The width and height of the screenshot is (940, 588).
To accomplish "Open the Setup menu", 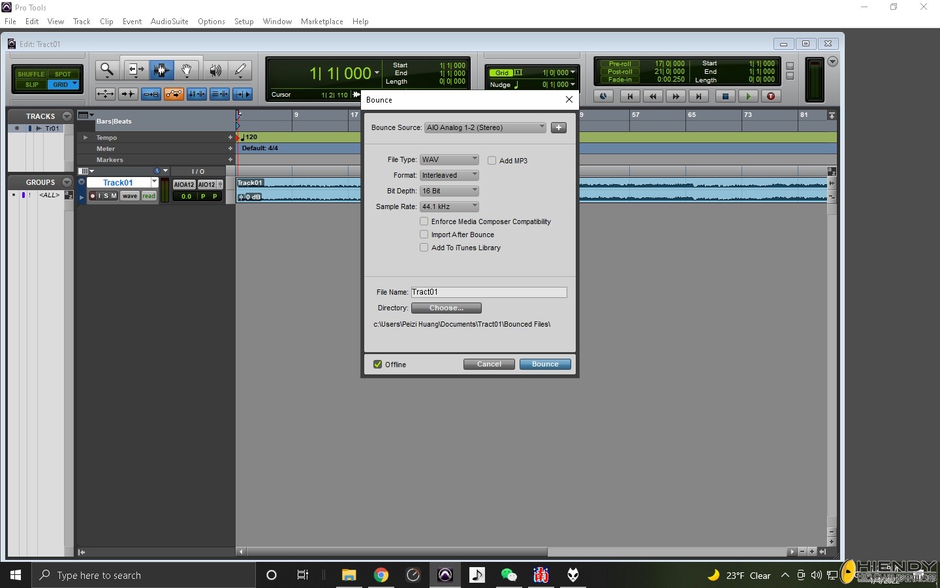I will [x=243, y=22].
